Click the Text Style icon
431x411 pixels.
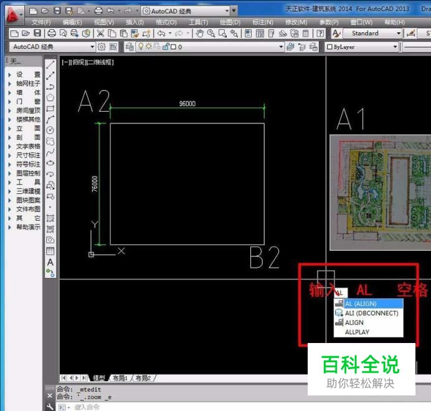click(x=336, y=33)
